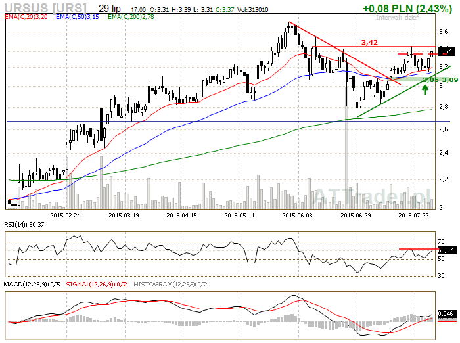The width and height of the screenshot is (460, 343).
Task: Click the RSI 30 level label
Action: 441,276
